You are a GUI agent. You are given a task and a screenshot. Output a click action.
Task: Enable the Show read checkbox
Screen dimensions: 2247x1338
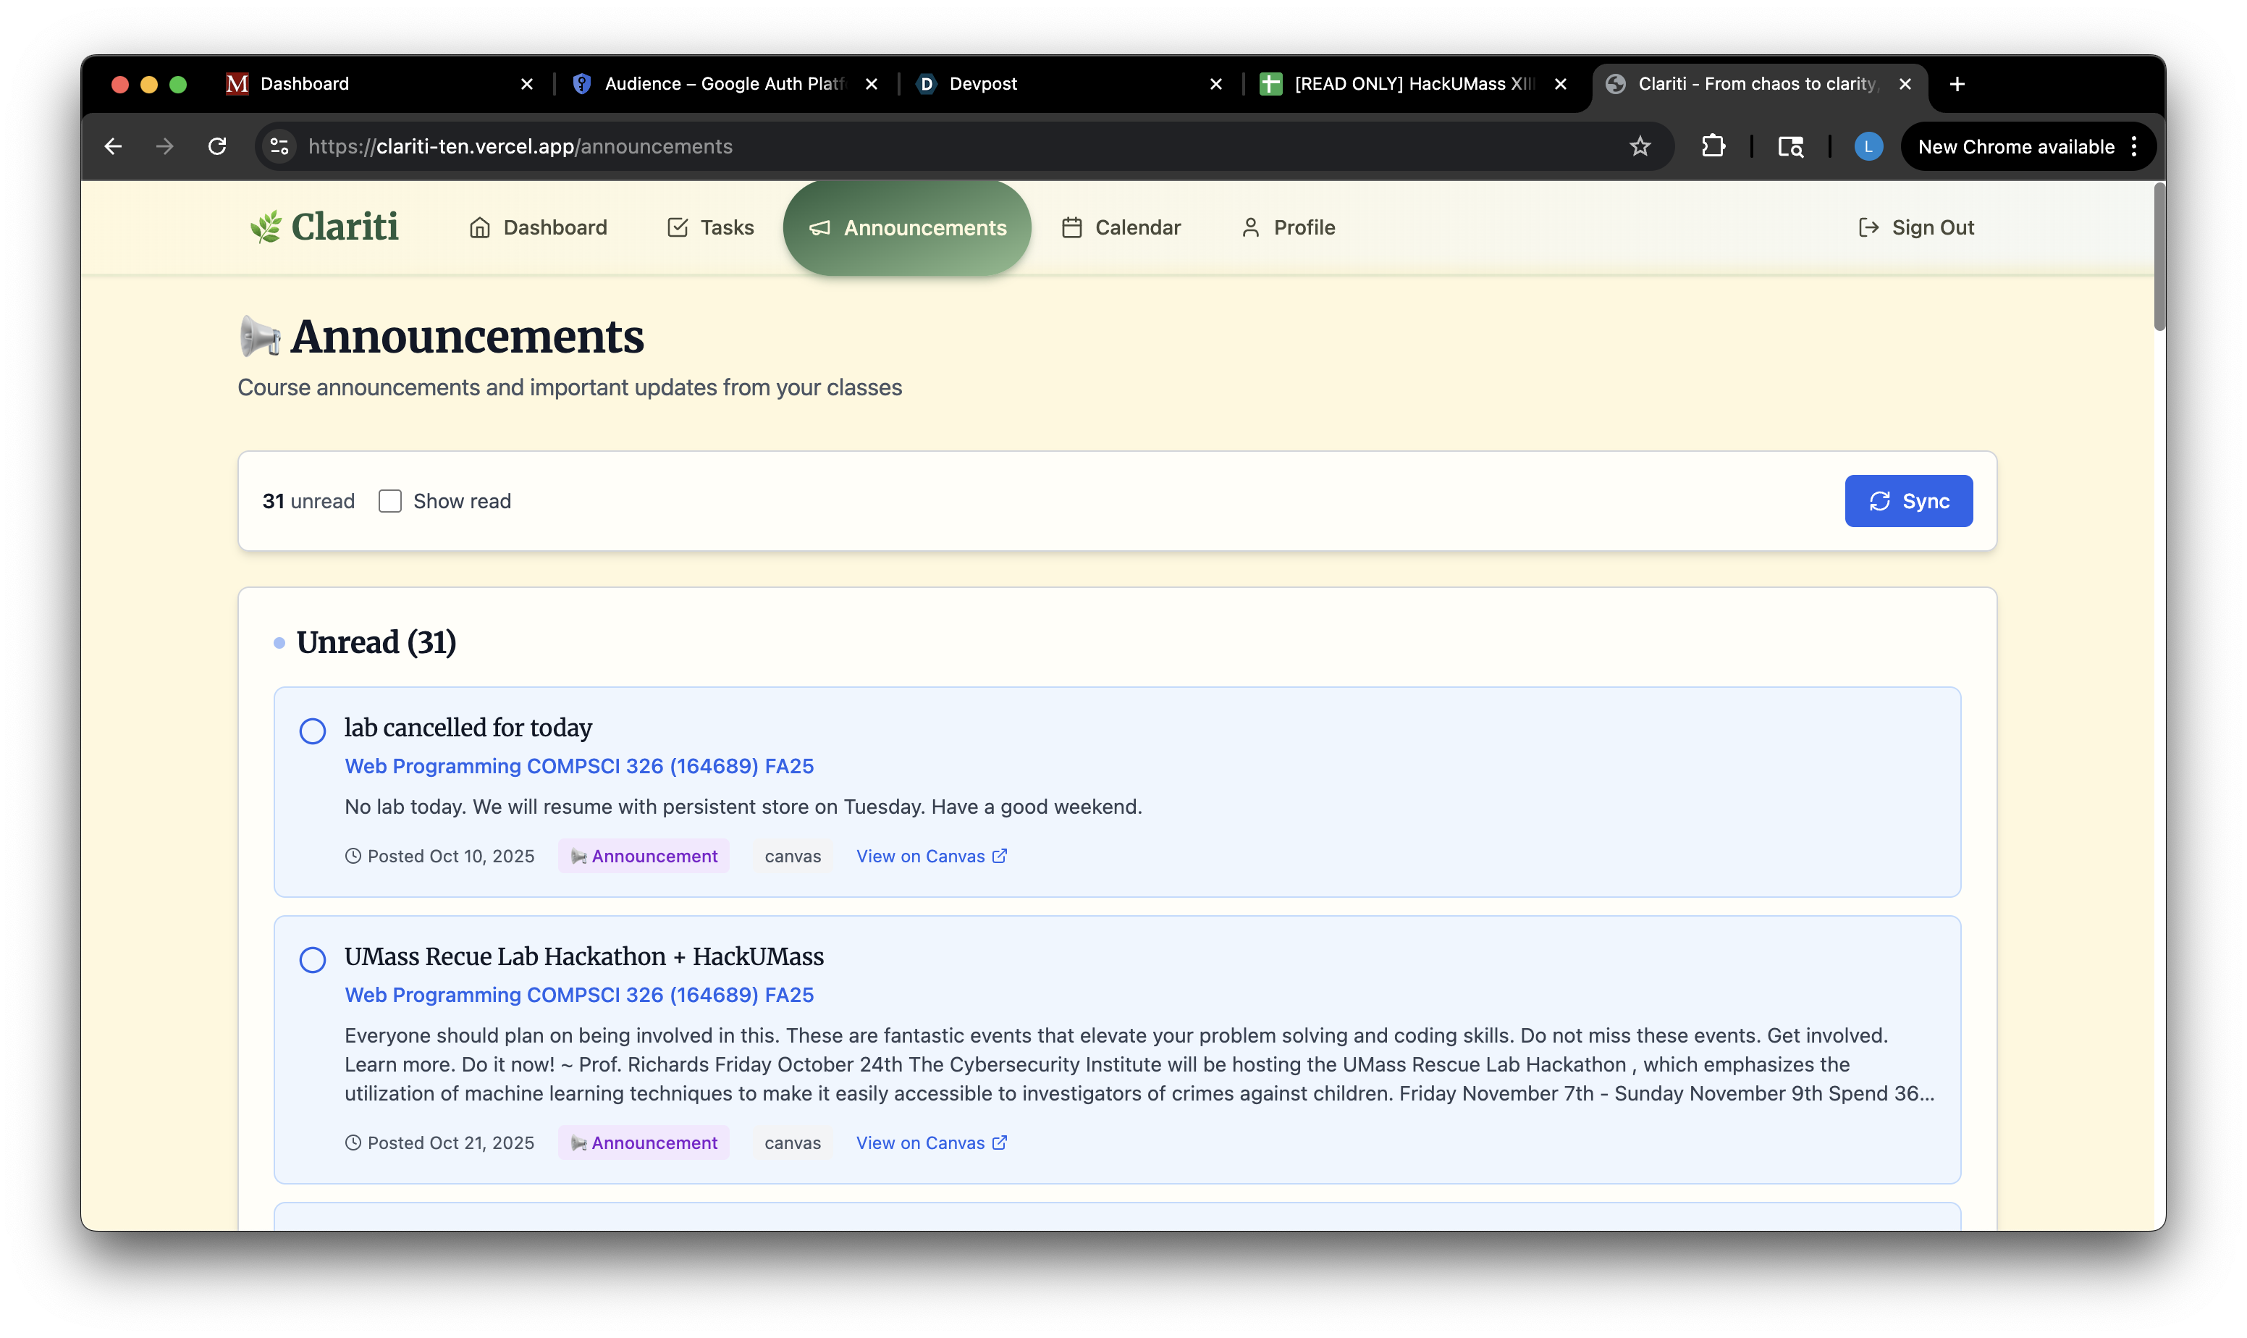389,501
